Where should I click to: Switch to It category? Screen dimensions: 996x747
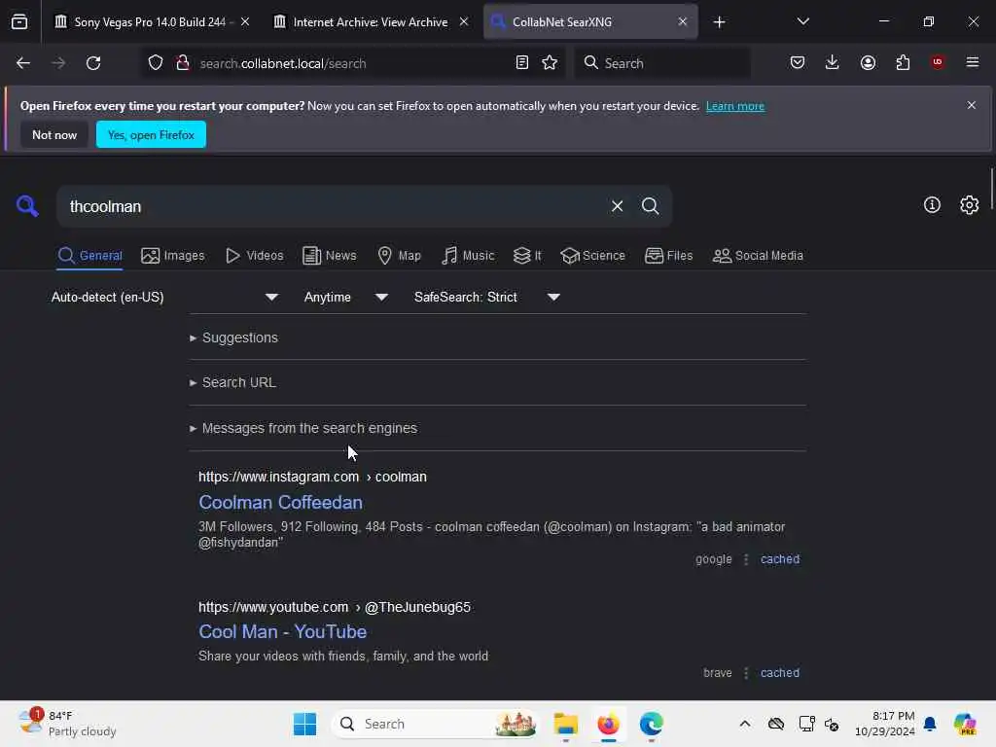pyautogui.click(x=527, y=256)
